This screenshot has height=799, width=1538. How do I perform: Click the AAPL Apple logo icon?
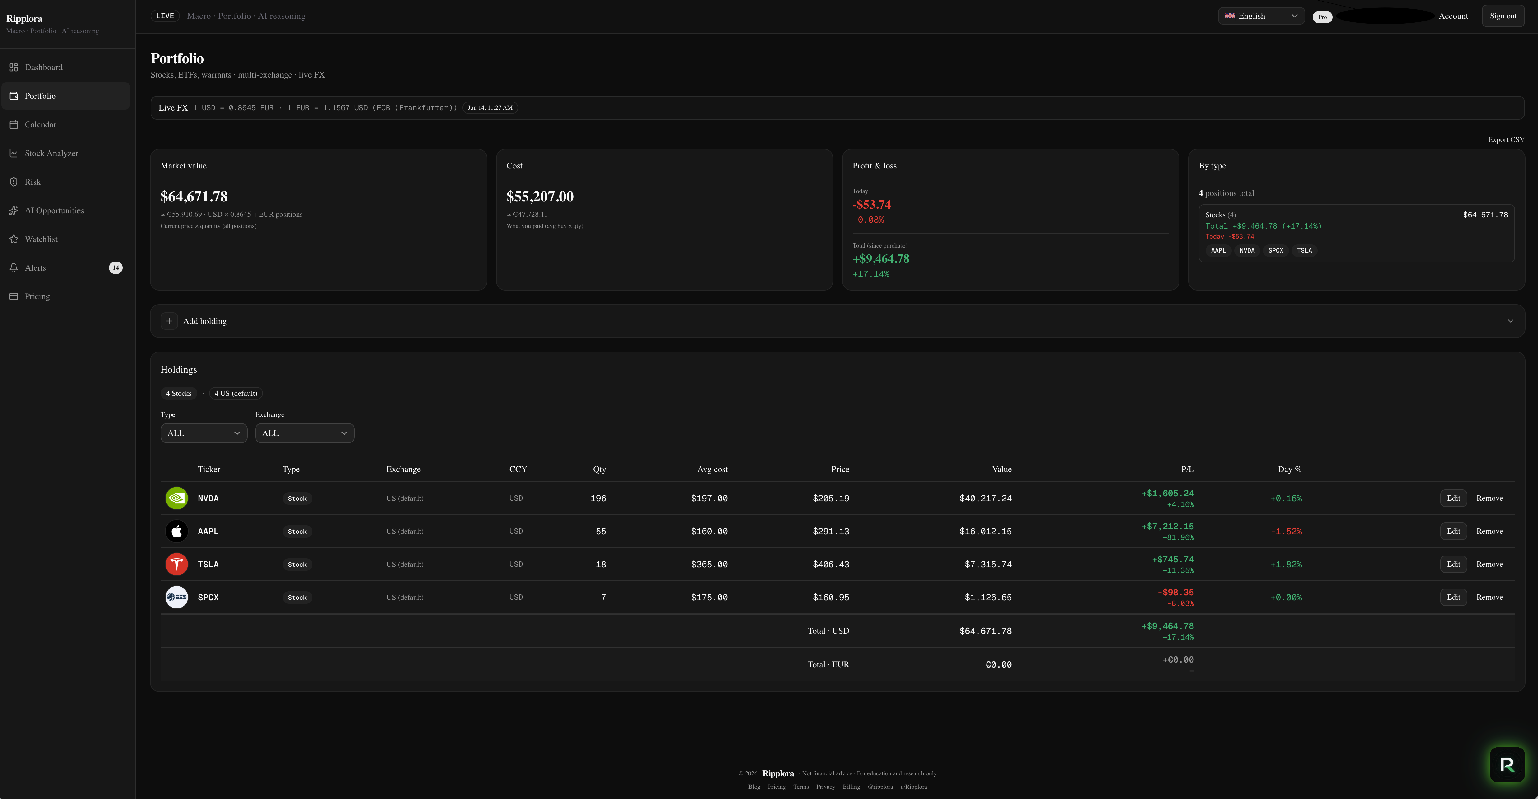[177, 532]
